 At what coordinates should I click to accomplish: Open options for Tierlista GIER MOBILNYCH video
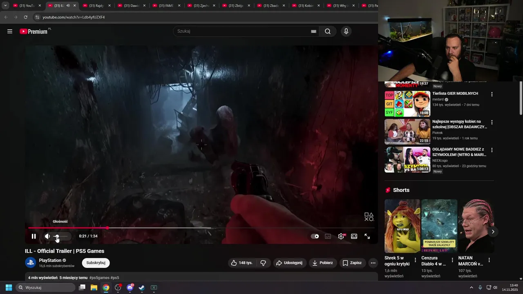pos(492,94)
